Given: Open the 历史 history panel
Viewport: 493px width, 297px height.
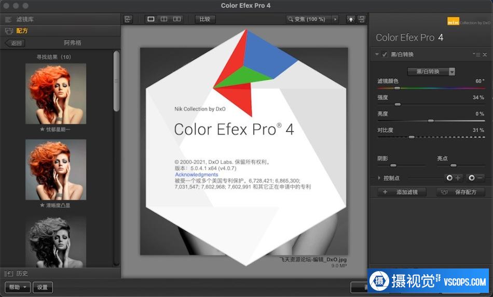Looking at the screenshot, I should 60,274.
